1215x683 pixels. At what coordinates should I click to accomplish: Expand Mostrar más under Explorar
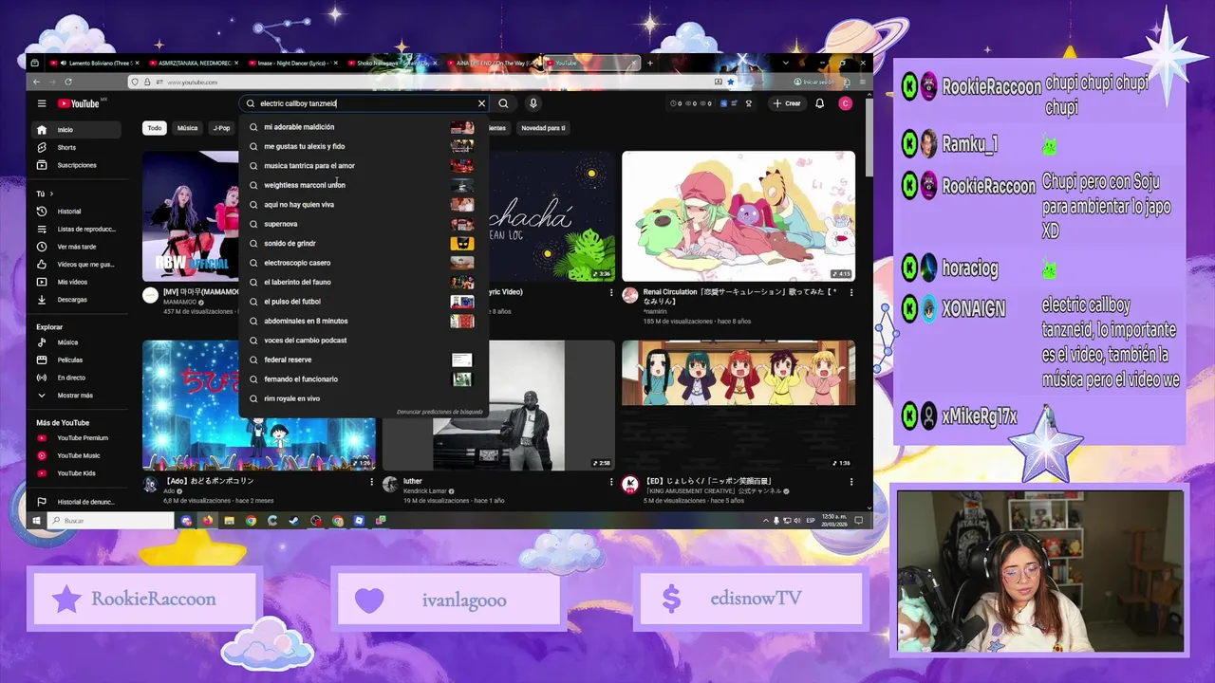[76, 395]
